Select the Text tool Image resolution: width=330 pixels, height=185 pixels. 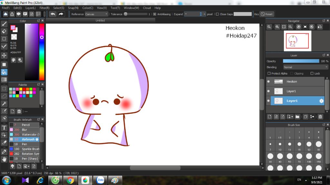pyautogui.click(x=4, y=128)
